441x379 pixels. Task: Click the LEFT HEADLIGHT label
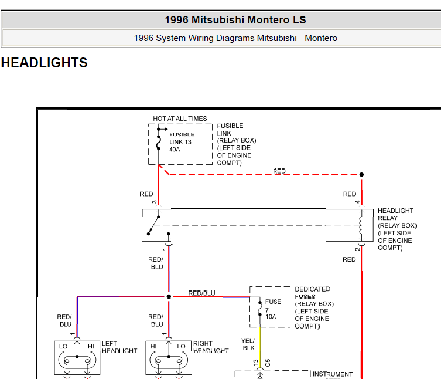pyautogui.click(x=119, y=347)
